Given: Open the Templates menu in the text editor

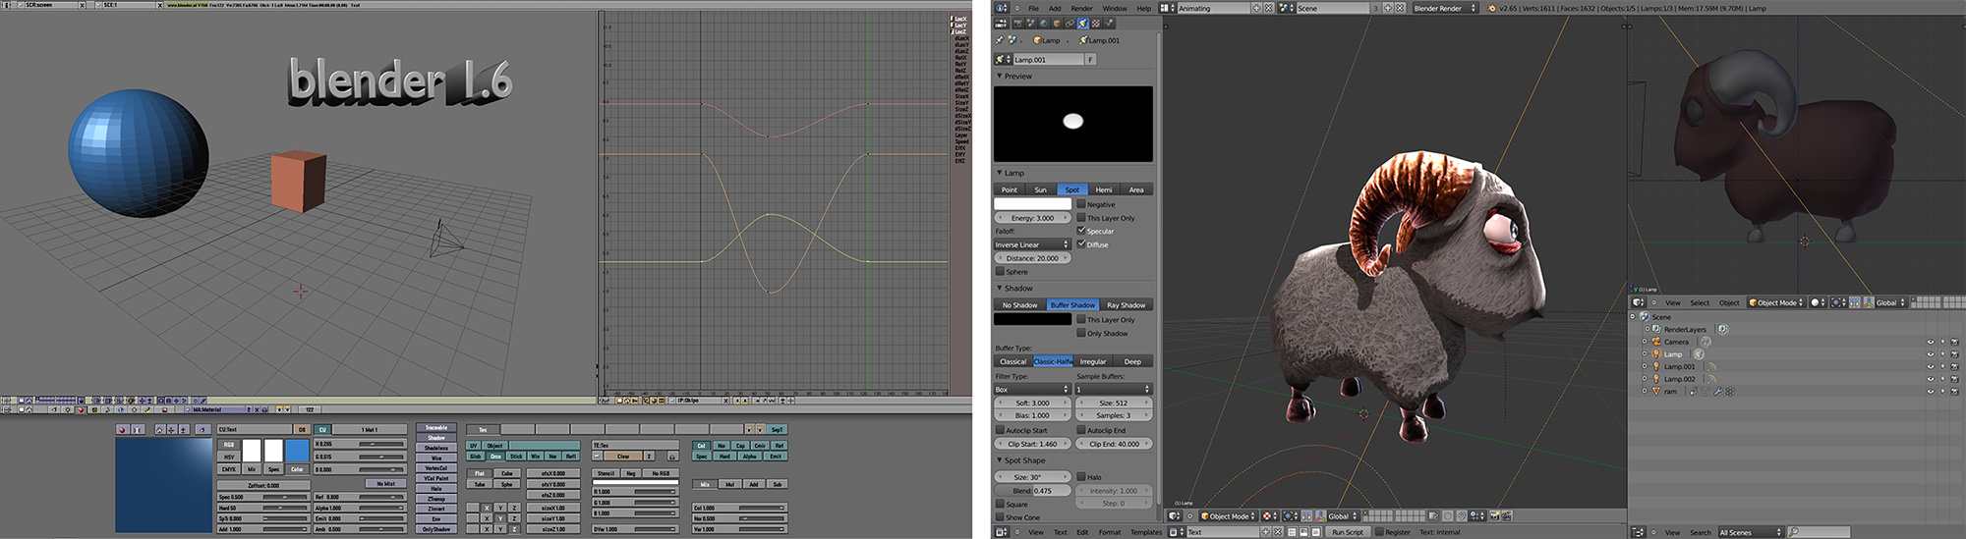Looking at the screenshot, I should (x=1145, y=532).
